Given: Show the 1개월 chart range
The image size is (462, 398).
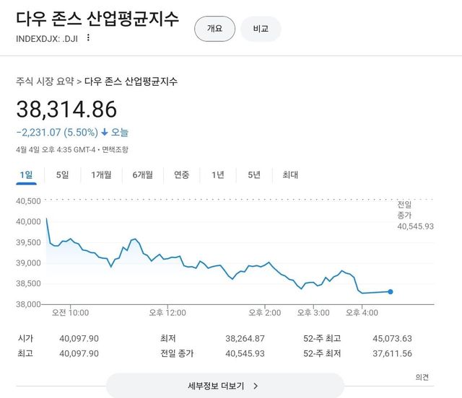Looking at the screenshot, I should click(102, 174).
